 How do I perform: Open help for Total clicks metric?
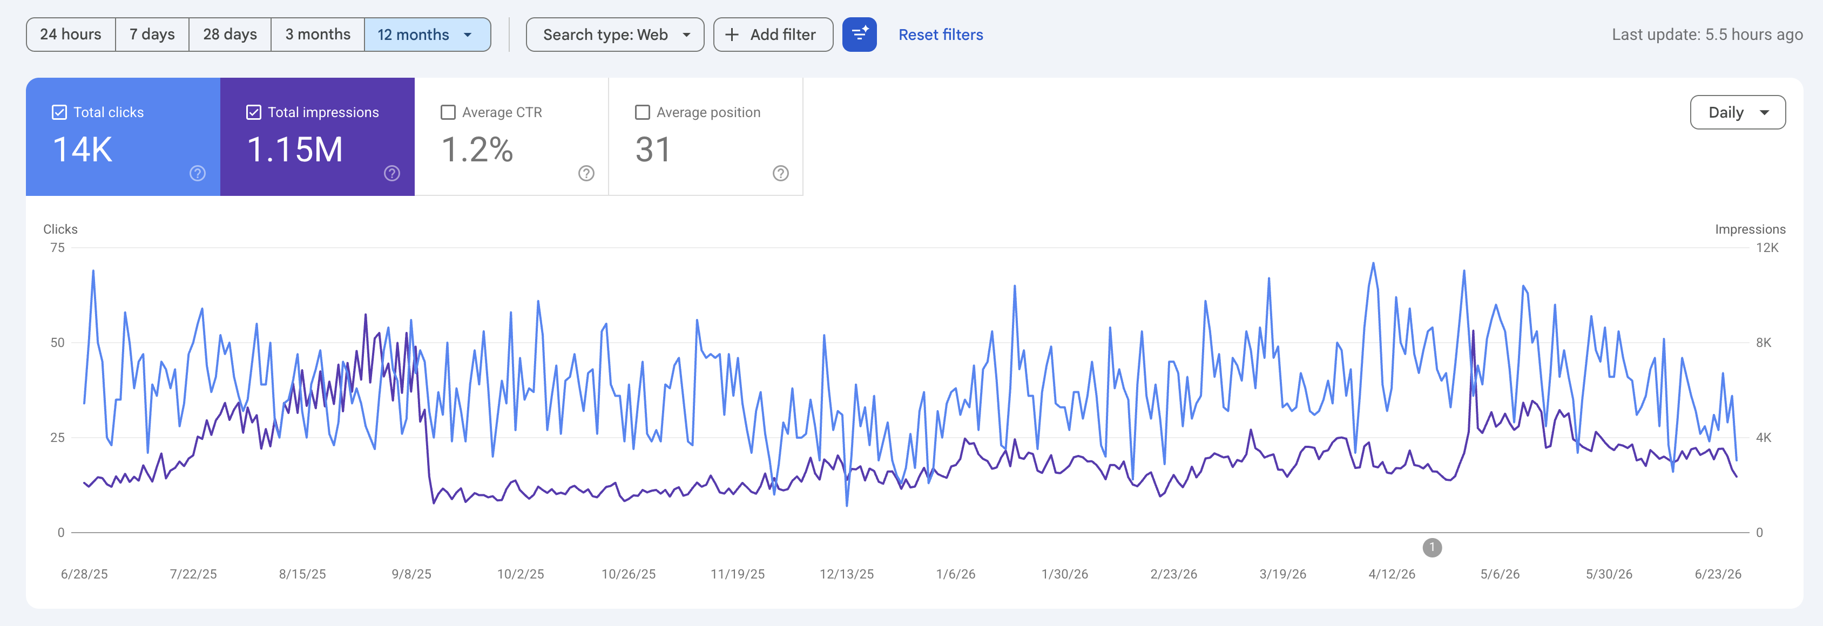pyautogui.click(x=198, y=173)
